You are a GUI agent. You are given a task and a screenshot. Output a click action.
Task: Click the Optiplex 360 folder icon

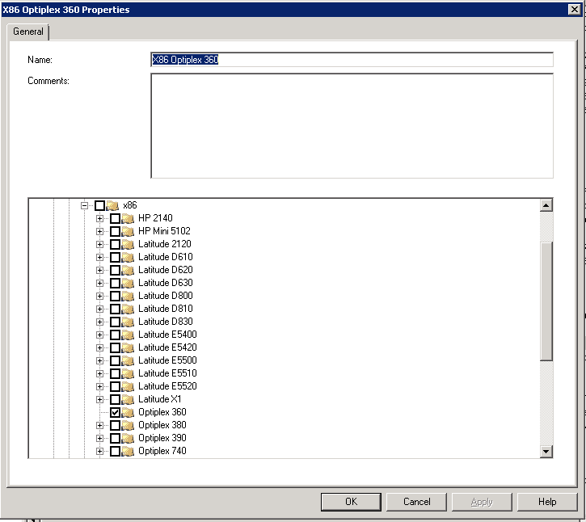128,413
